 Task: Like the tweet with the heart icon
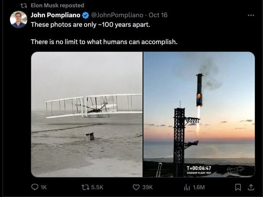point(136,187)
